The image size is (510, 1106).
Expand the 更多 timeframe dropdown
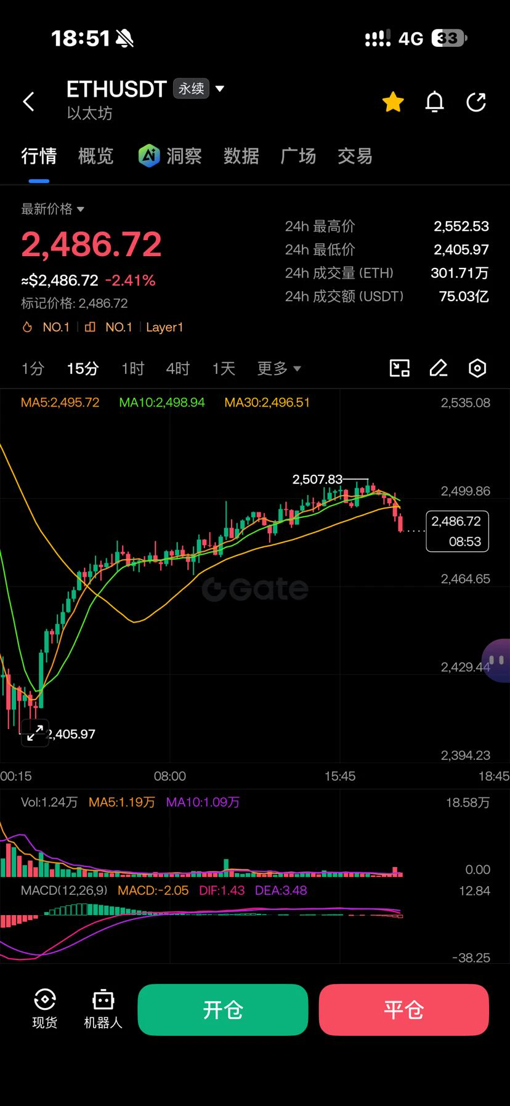point(279,368)
